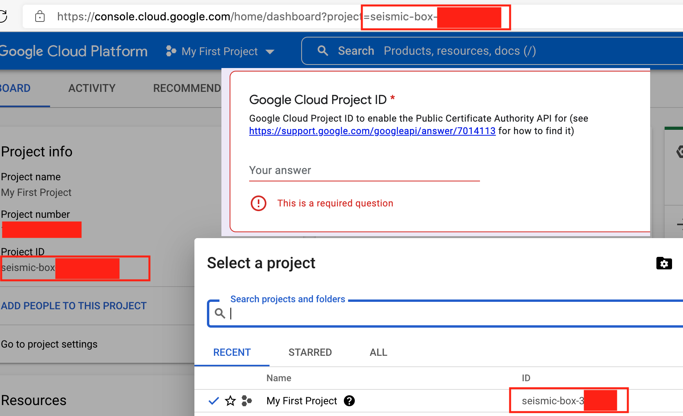The height and width of the screenshot is (416, 683).
Task: Click the ID column header
Action: (526, 378)
